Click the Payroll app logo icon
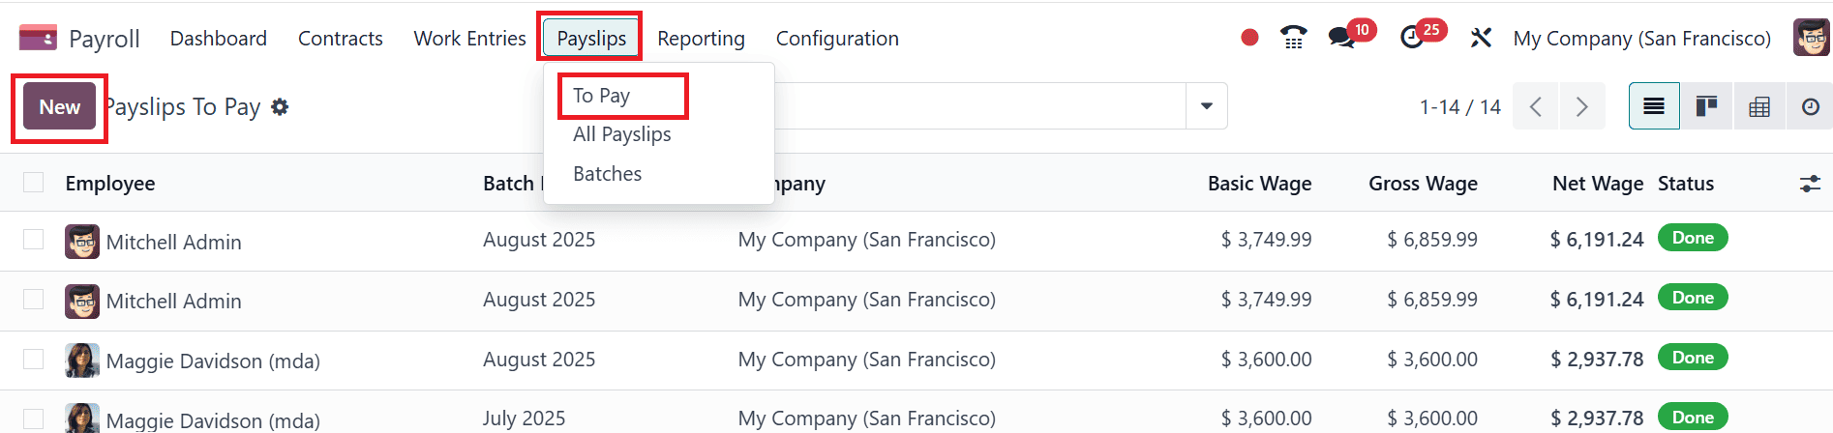 (x=38, y=38)
